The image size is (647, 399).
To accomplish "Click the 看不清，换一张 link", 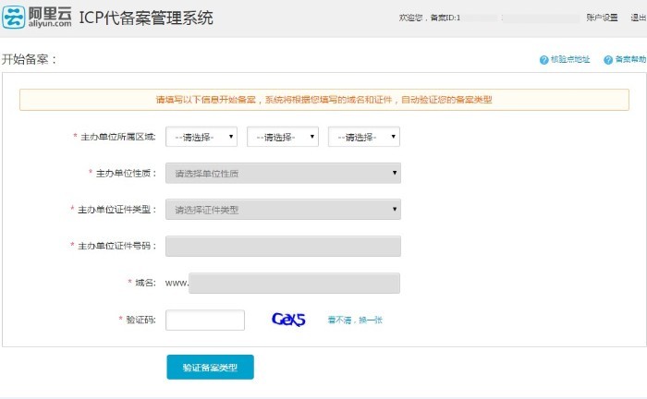I will point(354,320).
